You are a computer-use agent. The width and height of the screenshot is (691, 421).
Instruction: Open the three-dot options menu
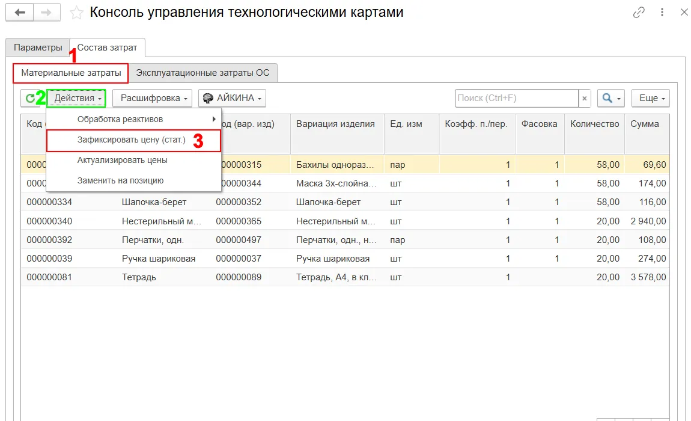click(662, 13)
